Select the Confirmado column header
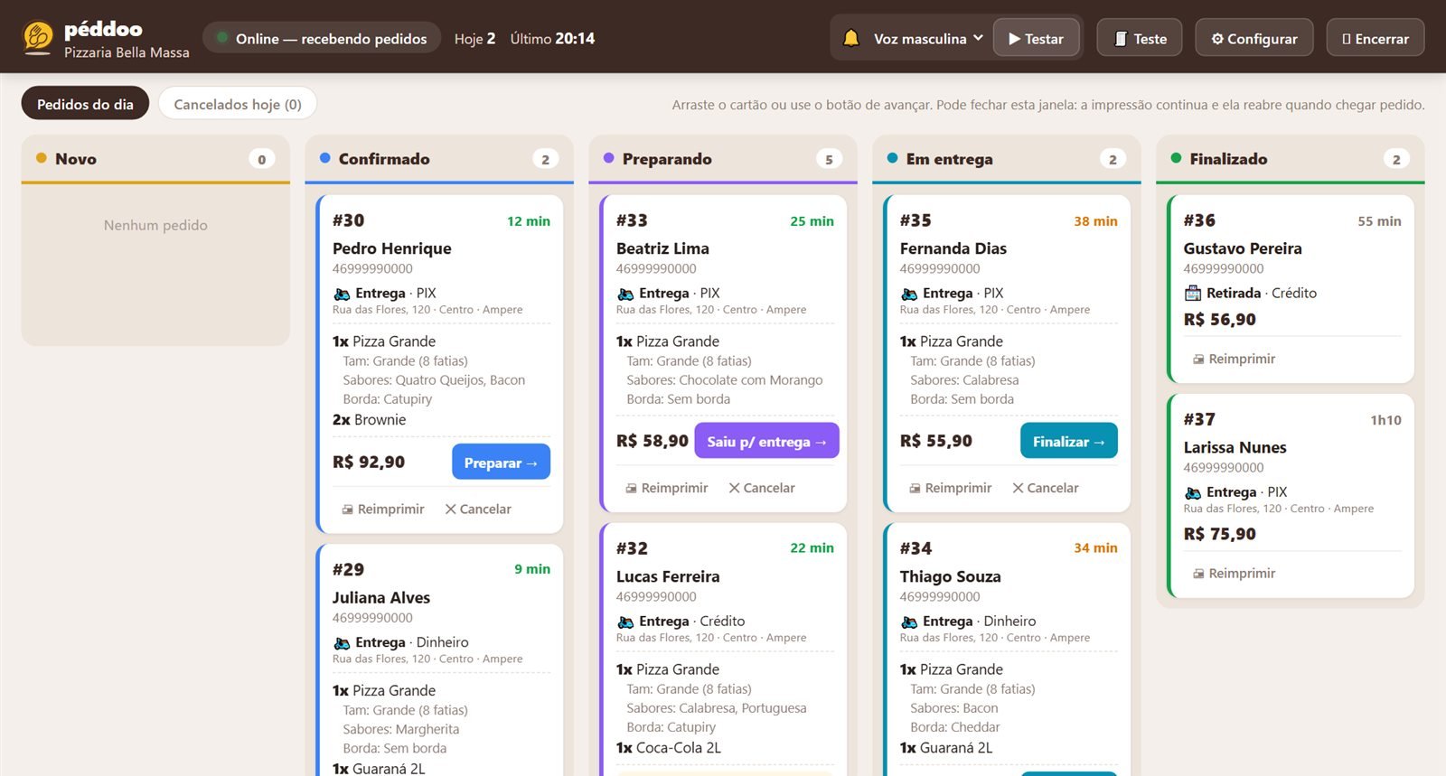 click(x=439, y=159)
